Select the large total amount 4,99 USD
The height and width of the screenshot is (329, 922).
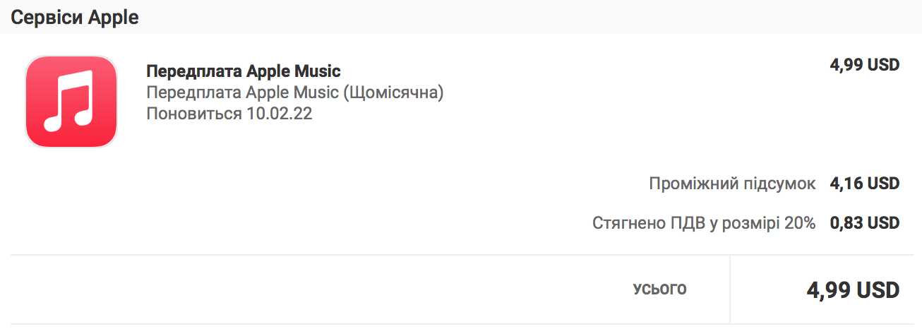[853, 289]
